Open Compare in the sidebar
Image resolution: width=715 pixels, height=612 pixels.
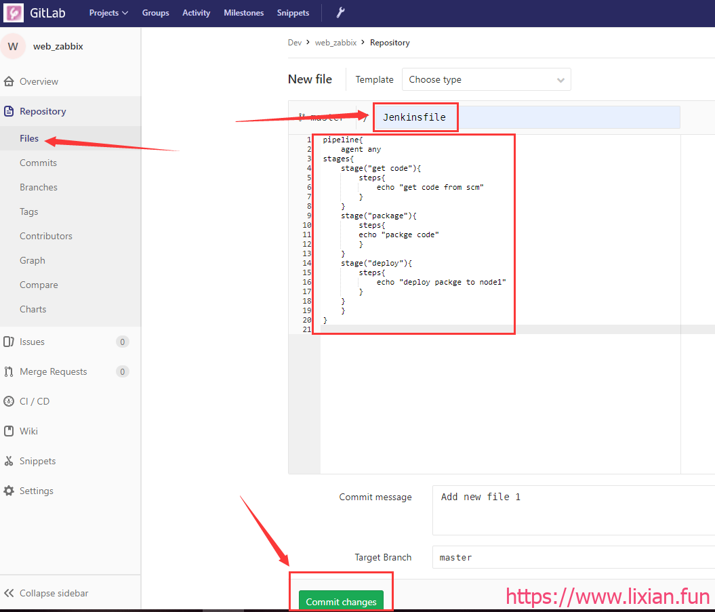point(39,285)
